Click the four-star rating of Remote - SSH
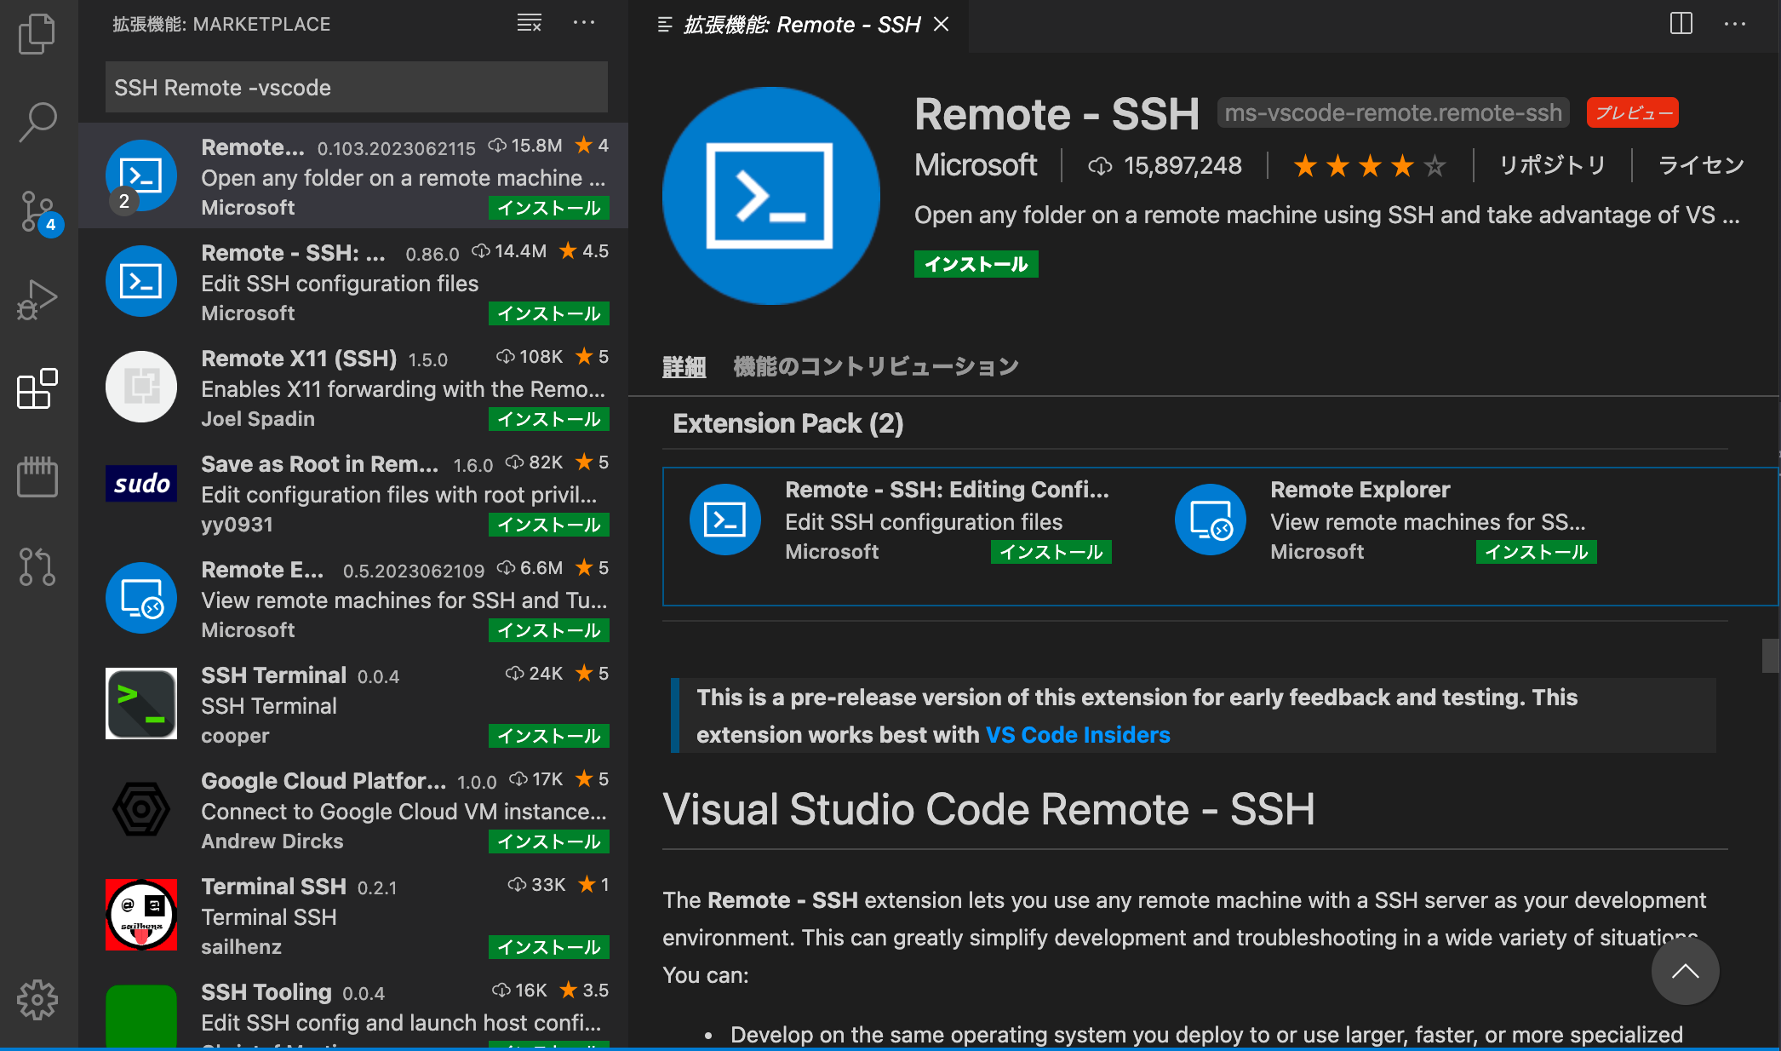1781x1051 pixels. pos(1369,165)
